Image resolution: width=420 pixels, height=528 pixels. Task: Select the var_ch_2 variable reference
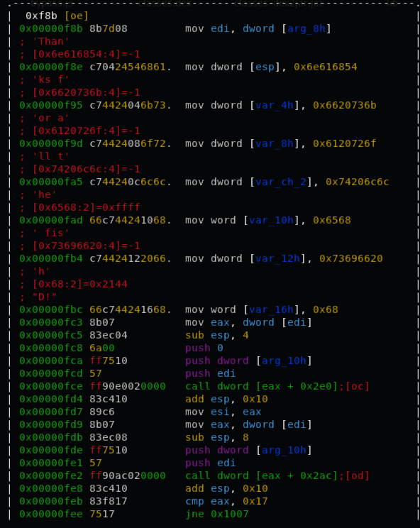coord(281,182)
